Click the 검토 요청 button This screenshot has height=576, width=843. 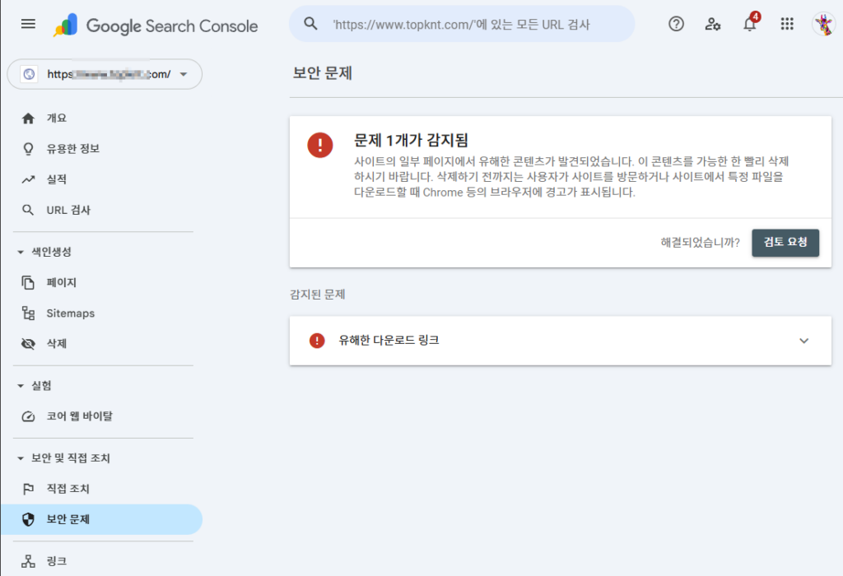click(x=785, y=243)
